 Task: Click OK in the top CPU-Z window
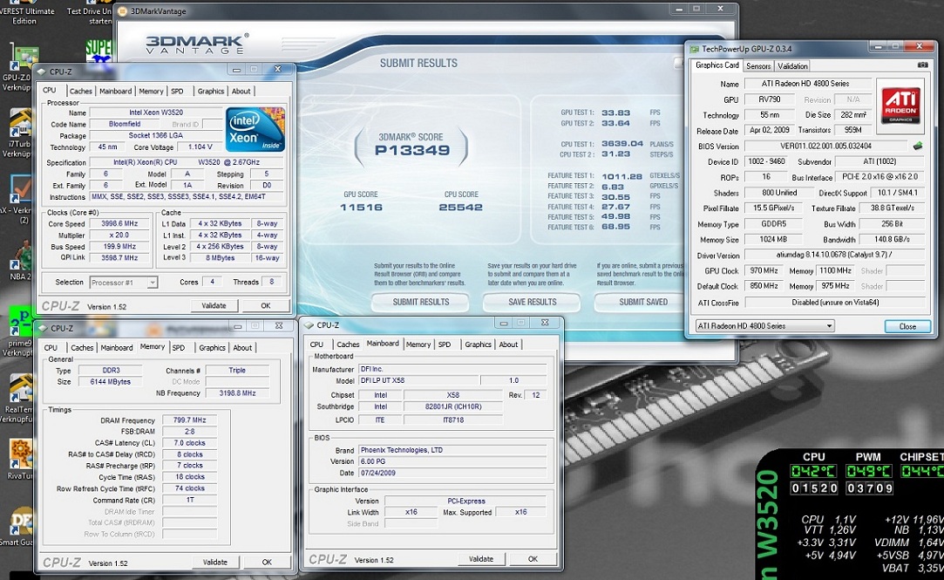[x=266, y=305]
